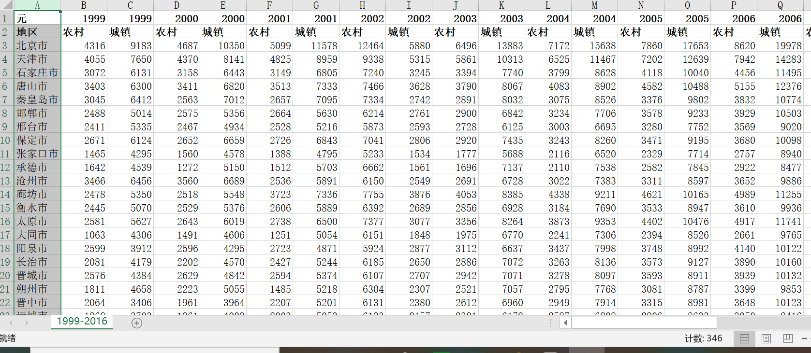811x353 pixels.
Task: Select the cell with value 4316
Action: (84, 46)
